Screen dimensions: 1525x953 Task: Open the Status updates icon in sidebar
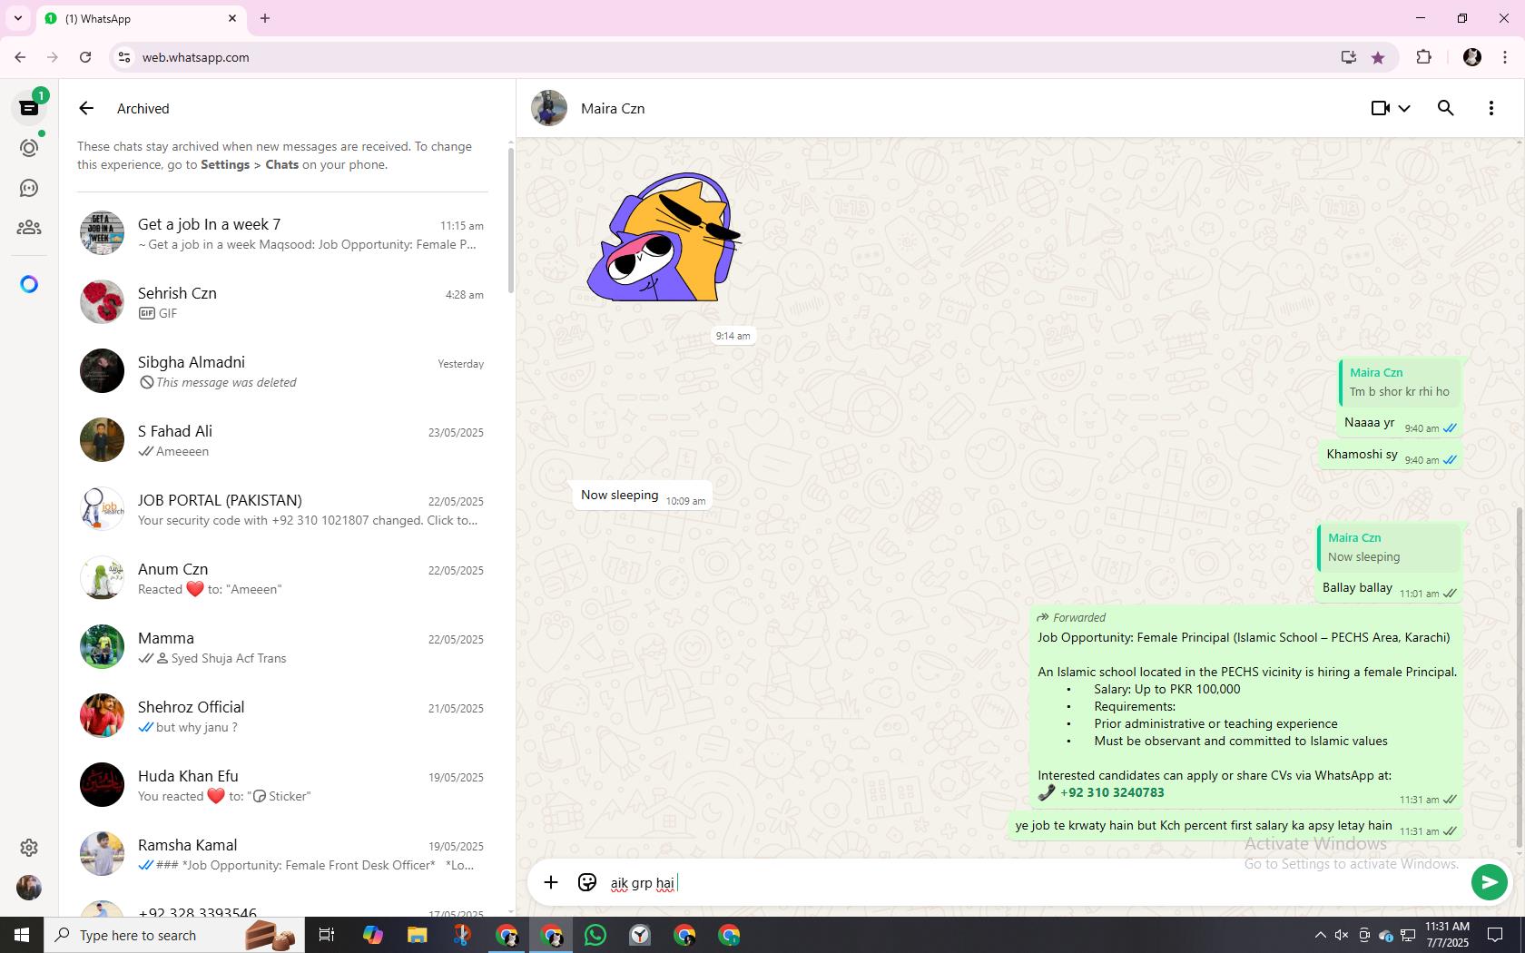[29, 148]
